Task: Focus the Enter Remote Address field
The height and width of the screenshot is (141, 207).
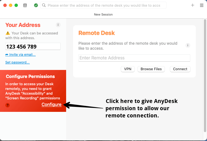Action: pyautogui.click(x=134, y=58)
